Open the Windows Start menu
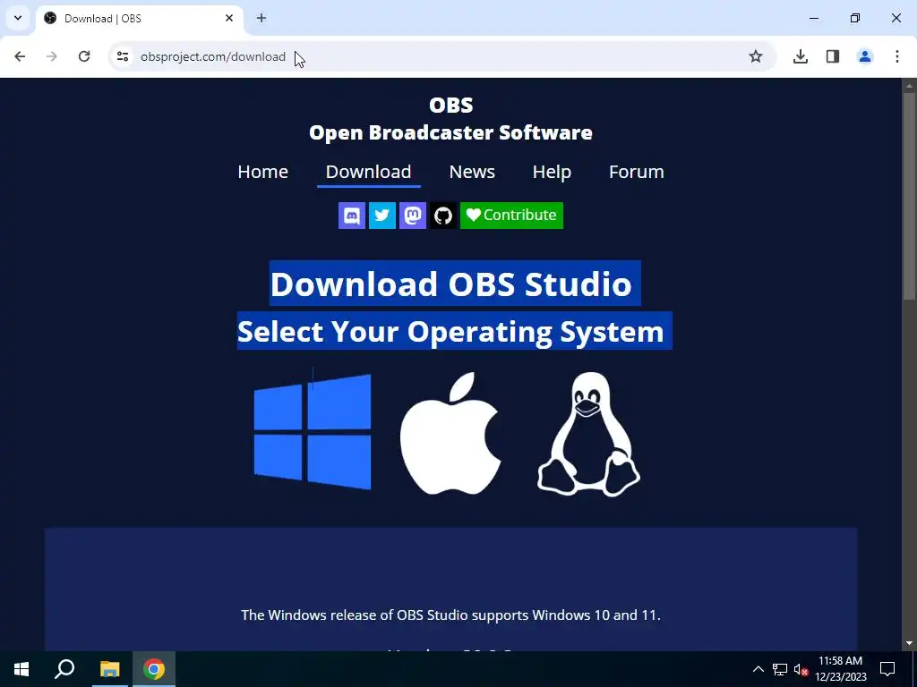This screenshot has width=917, height=687. click(x=21, y=669)
